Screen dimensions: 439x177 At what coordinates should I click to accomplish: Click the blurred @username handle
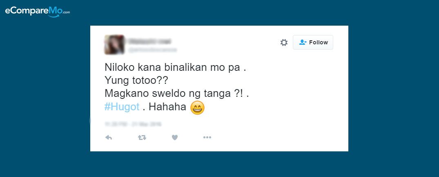[x=153, y=50]
